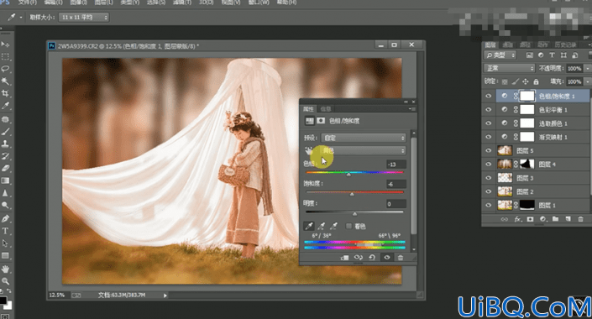
Task: Filter layers by type T icon
Action: tap(552, 55)
